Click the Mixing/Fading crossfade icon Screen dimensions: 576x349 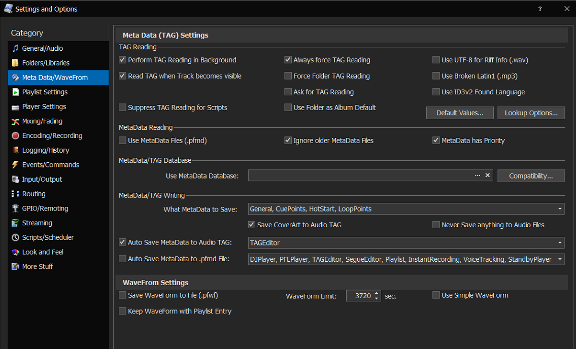pyautogui.click(x=15, y=121)
